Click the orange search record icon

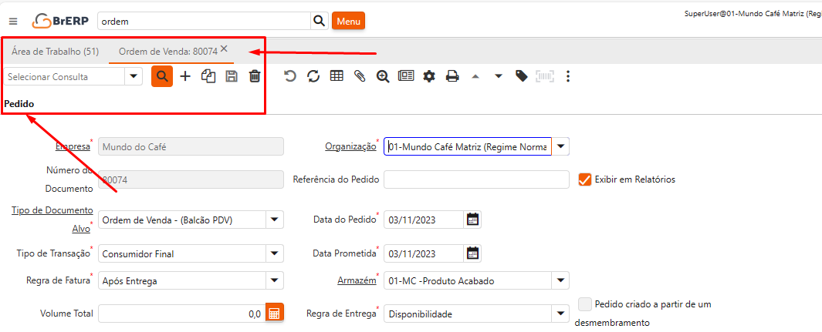click(162, 76)
